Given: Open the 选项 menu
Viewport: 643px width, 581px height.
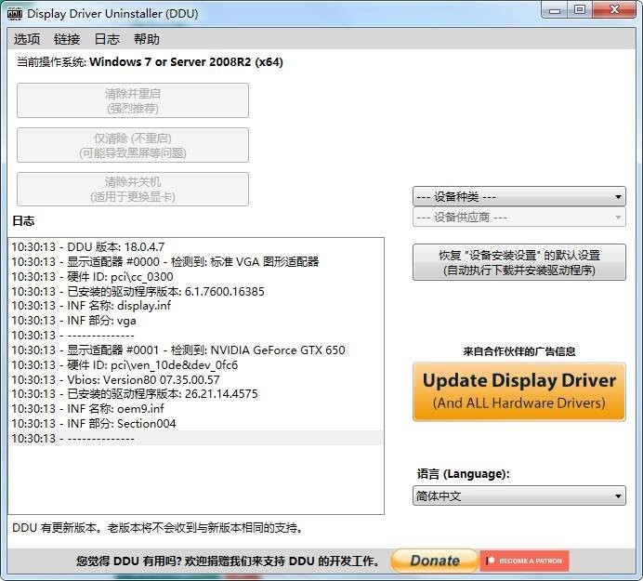Looking at the screenshot, I should pos(27,39).
